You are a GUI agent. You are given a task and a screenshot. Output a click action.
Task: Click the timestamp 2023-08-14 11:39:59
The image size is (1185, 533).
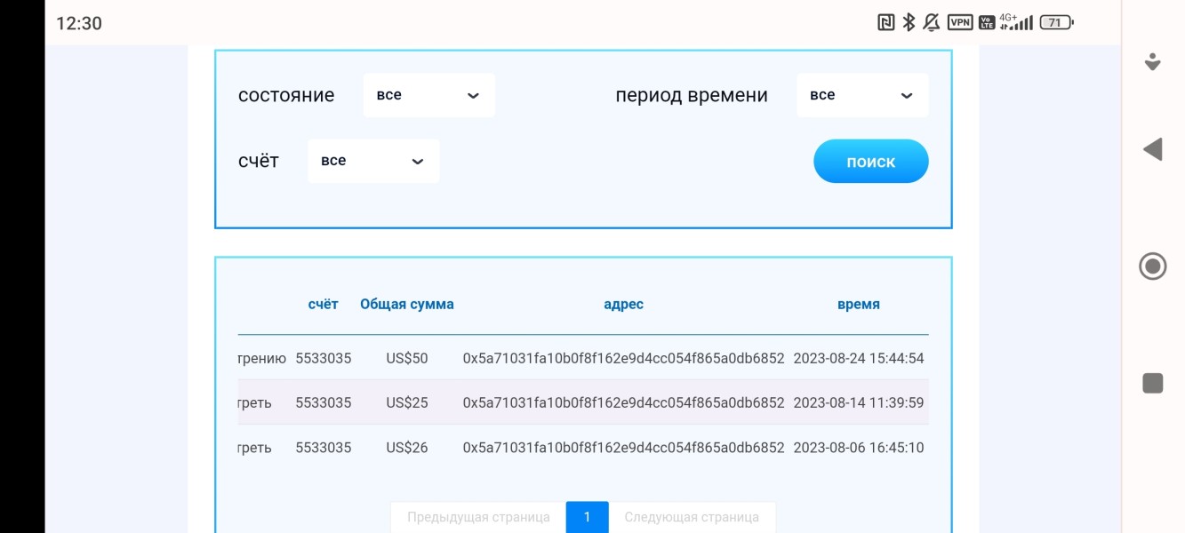(859, 403)
